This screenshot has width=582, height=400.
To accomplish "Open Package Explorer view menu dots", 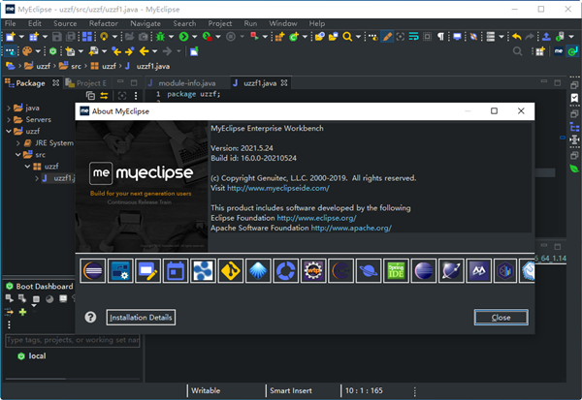I will point(136,96).
